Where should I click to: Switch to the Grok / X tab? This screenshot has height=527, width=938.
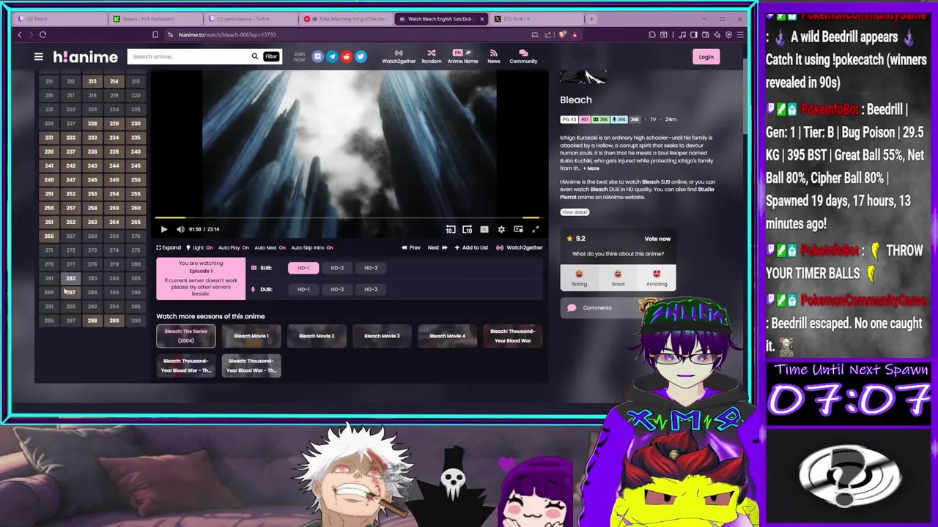click(535, 18)
